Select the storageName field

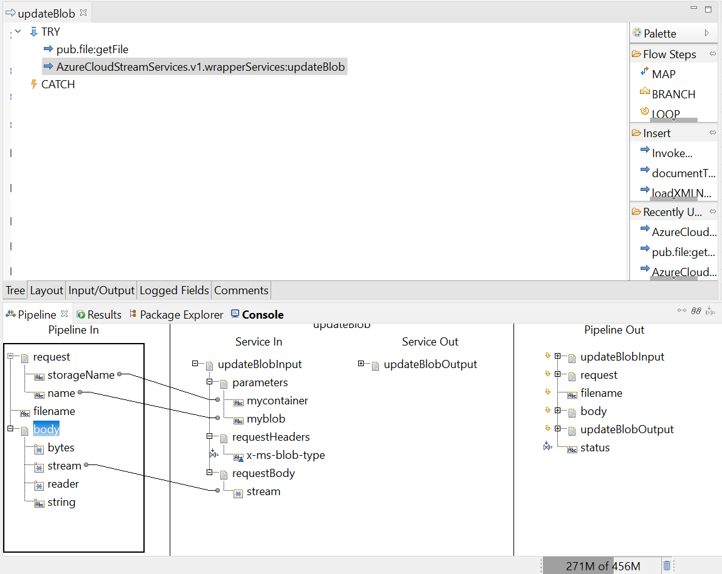click(81, 375)
